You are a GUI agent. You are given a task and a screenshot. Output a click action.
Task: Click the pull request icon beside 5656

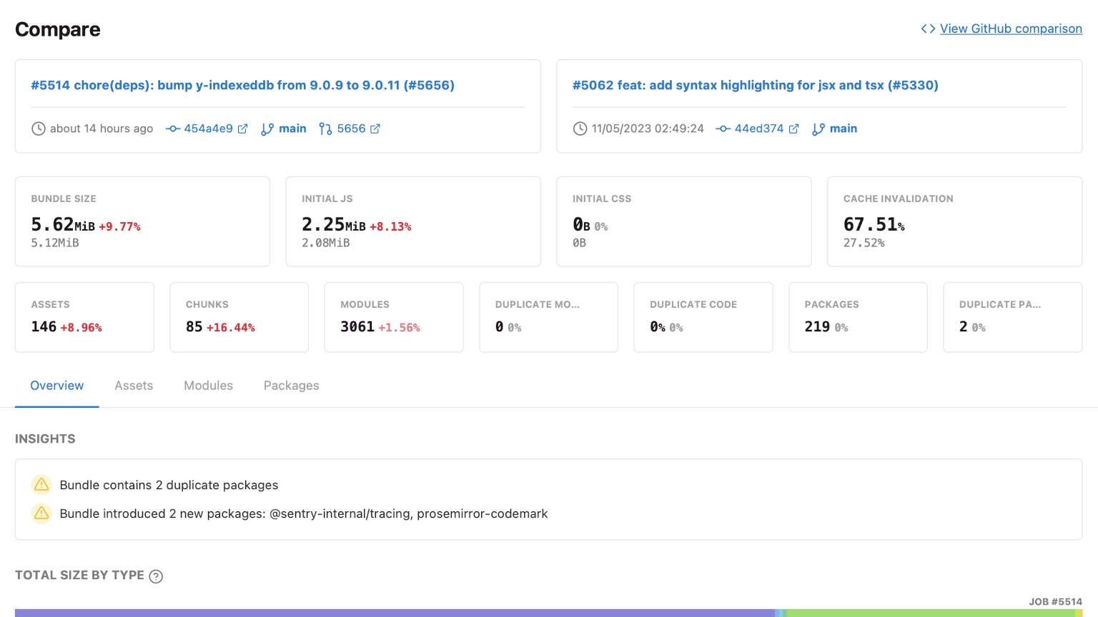325,129
